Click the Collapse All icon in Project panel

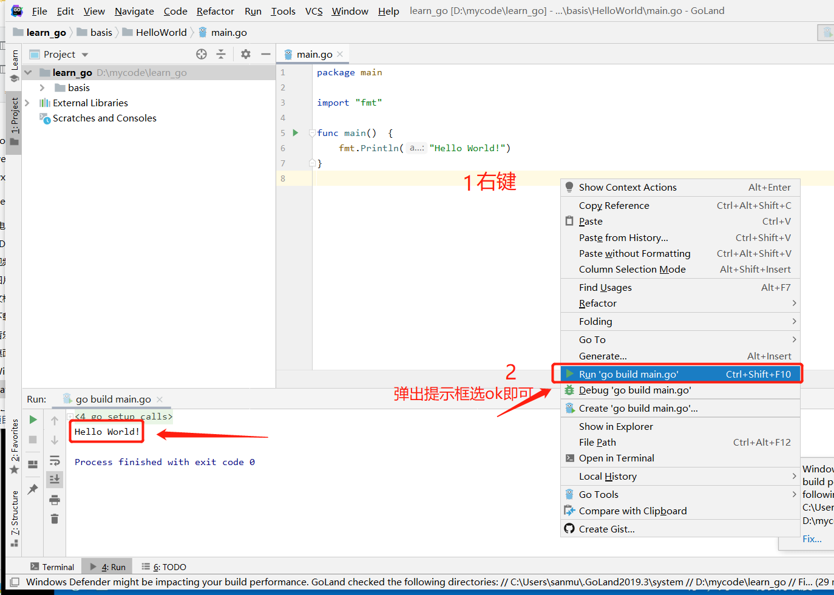[x=221, y=54]
